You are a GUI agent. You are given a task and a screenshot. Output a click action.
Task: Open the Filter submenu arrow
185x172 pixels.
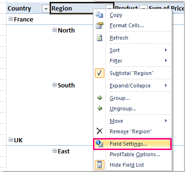coord(166,61)
